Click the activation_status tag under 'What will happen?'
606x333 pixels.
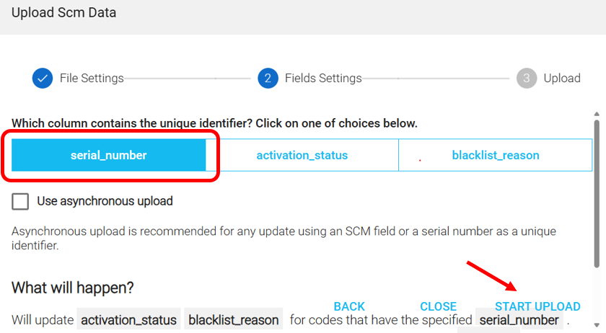(x=129, y=320)
